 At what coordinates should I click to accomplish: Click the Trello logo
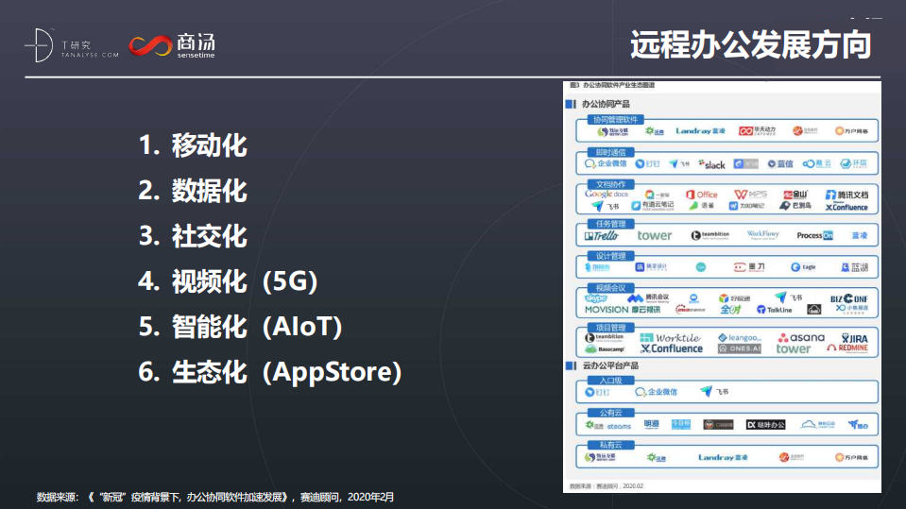602,236
